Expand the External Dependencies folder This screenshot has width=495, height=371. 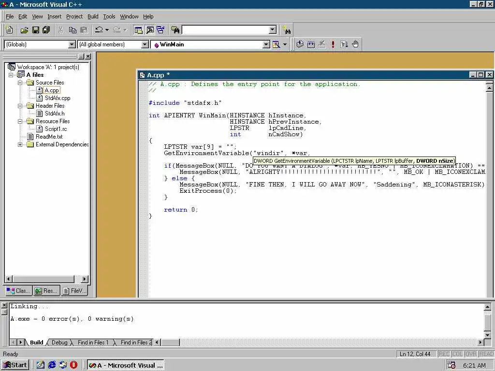[20, 144]
